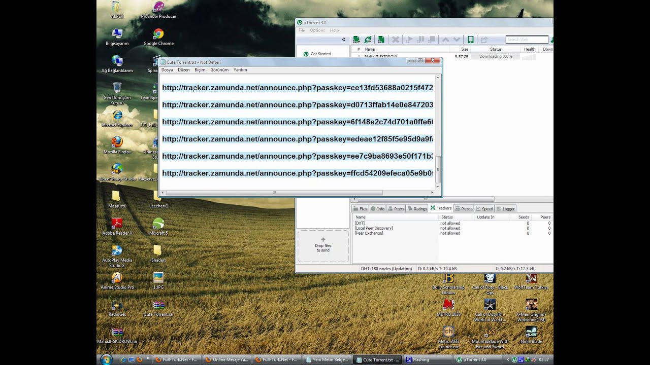Switch to the Peers tab in uTorrent

(x=396, y=209)
